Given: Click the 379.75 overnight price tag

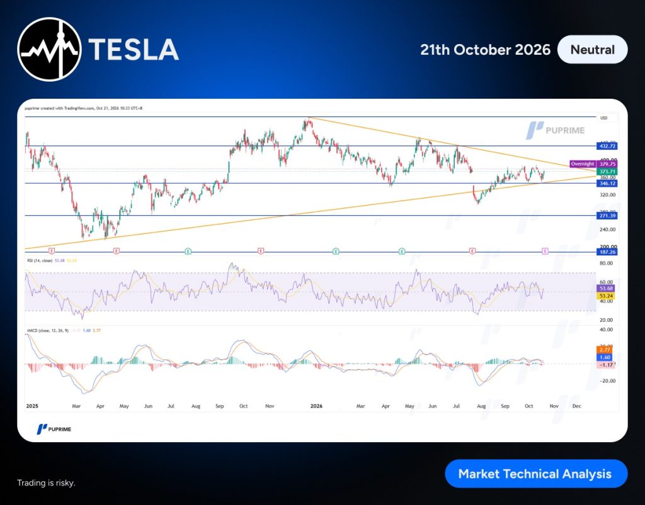Looking at the screenshot, I should (x=607, y=164).
